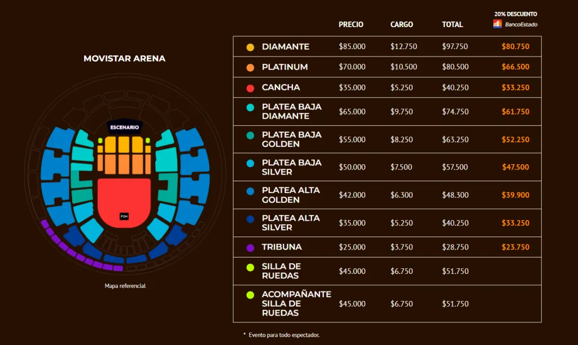Click the BancoEstado logo icon

(498, 24)
